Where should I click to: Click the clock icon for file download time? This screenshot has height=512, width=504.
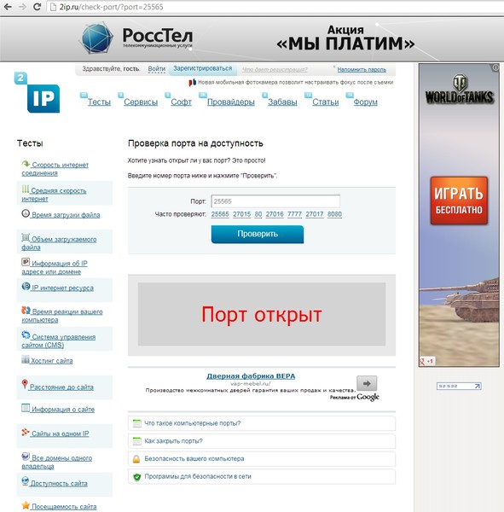click(26, 213)
